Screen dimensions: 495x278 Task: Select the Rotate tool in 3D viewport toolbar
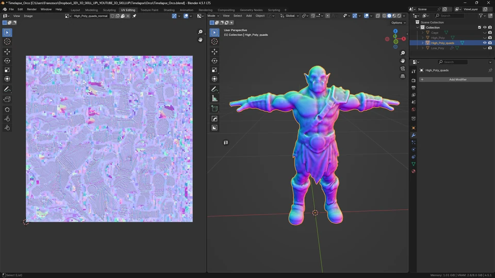coord(214,61)
